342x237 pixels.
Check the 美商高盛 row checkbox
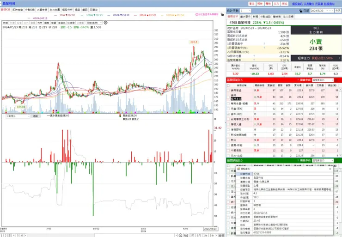(x=228, y=90)
